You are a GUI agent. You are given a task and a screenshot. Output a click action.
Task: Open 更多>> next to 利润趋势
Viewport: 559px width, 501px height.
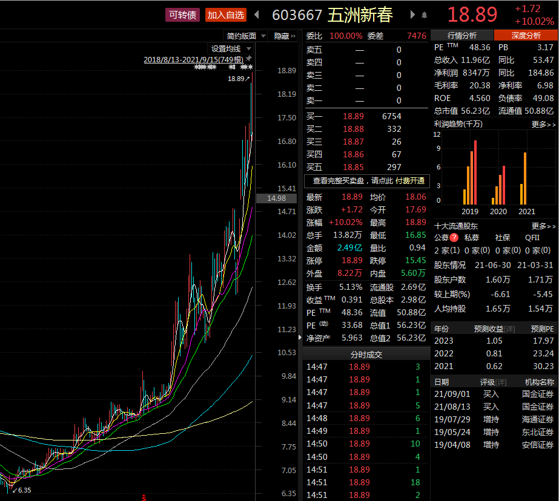coord(543,124)
